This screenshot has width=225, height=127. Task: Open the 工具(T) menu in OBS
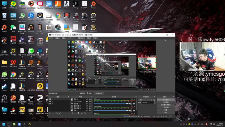tap(89, 38)
